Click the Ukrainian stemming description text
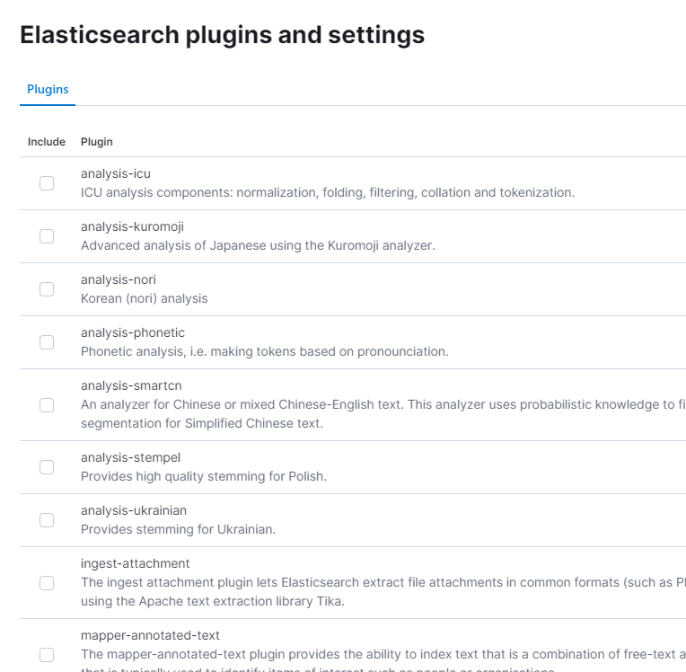Image resolution: width=686 pixels, height=672 pixels. click(x=178, y=529)
